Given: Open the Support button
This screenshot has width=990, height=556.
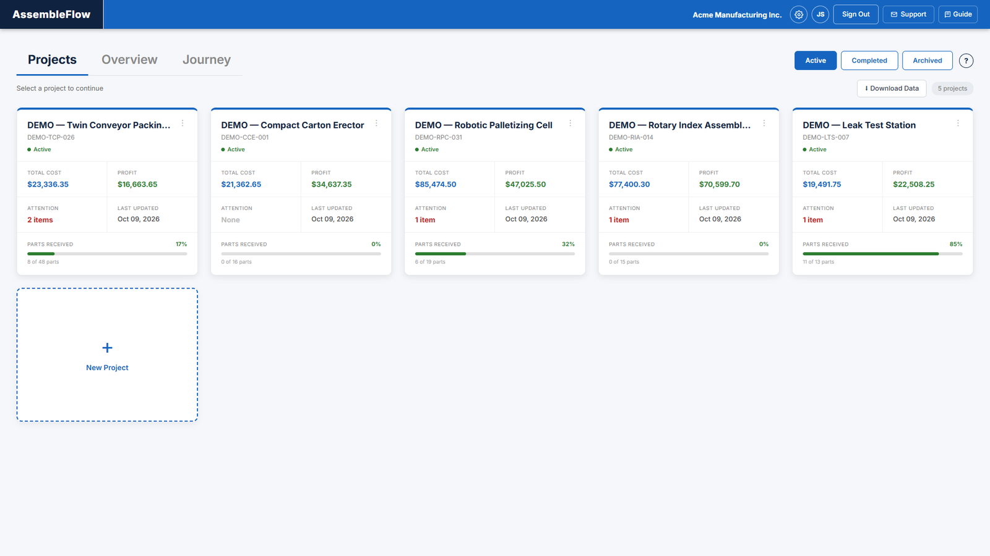Looking at the screenshot, I should pyautogui.click(x=908, y=14).
